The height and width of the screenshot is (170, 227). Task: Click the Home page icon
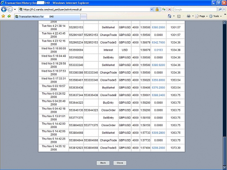tap(170, 16)
